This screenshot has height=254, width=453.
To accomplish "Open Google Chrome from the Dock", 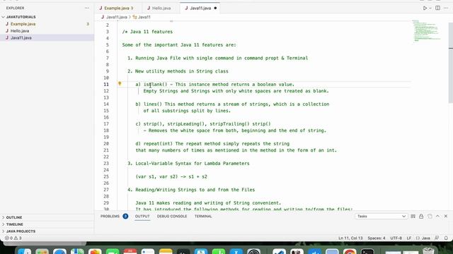I will click(350, 252).
